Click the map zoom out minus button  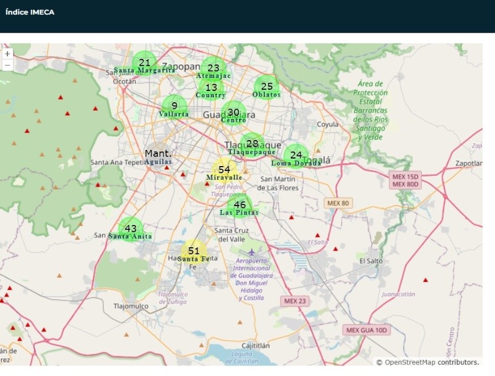point(7,65)
